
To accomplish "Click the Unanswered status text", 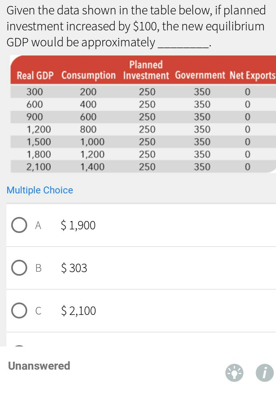I will point(39,366).
